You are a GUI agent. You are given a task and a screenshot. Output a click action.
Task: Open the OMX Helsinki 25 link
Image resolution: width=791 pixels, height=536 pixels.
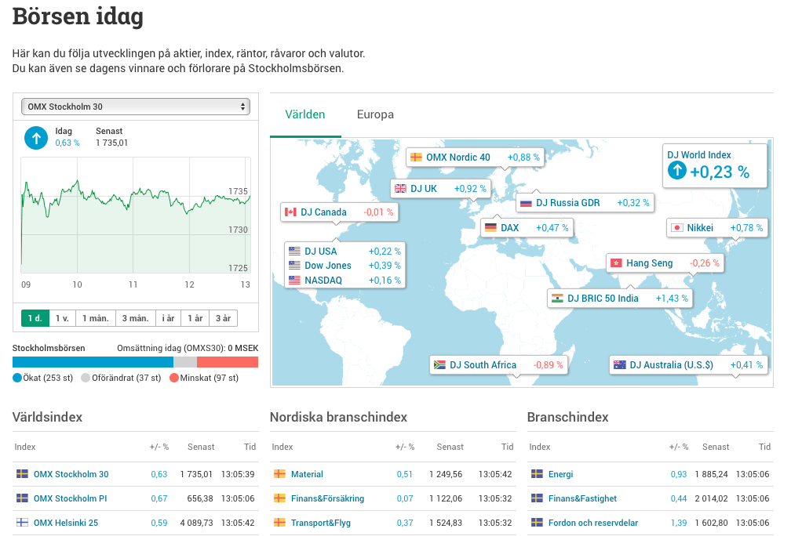point(65,523)
